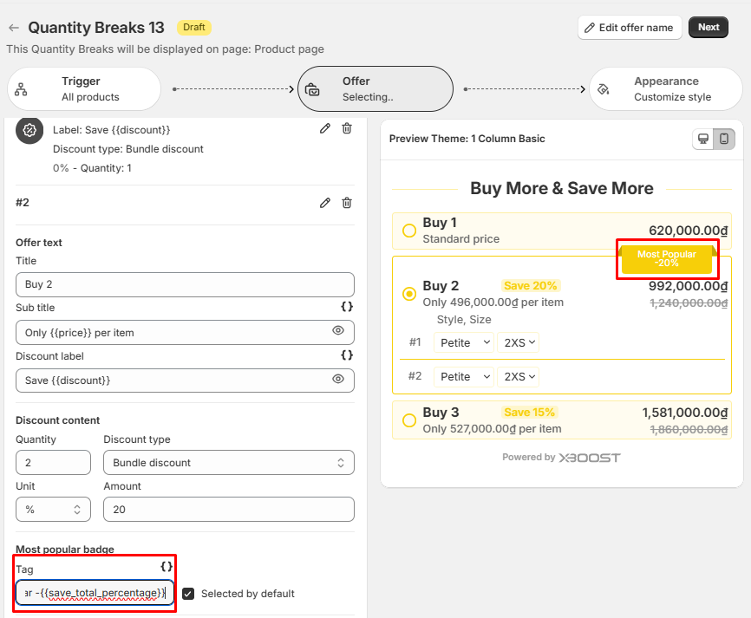The height and width of the screenshot is (618, 751).
Task: Click the Next button
Action: pyautogui.click(x=708, y=27)
